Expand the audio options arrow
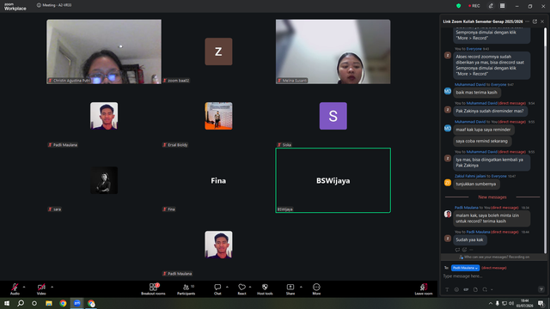 point(24,287)
